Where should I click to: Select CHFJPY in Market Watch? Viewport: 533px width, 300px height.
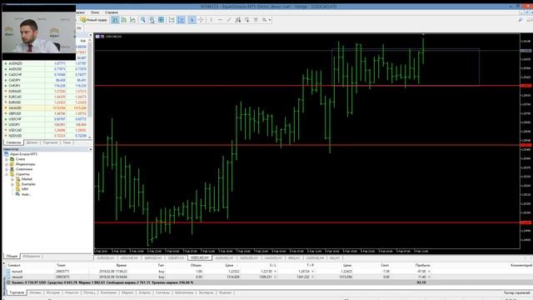tap(46, 86)
